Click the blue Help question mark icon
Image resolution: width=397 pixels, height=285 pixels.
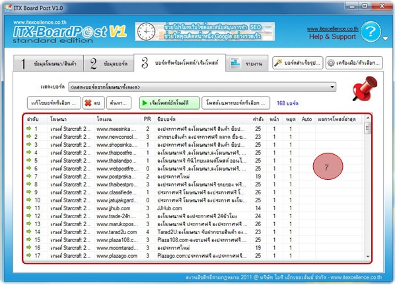pyautogui.click(x=371, y=32)
